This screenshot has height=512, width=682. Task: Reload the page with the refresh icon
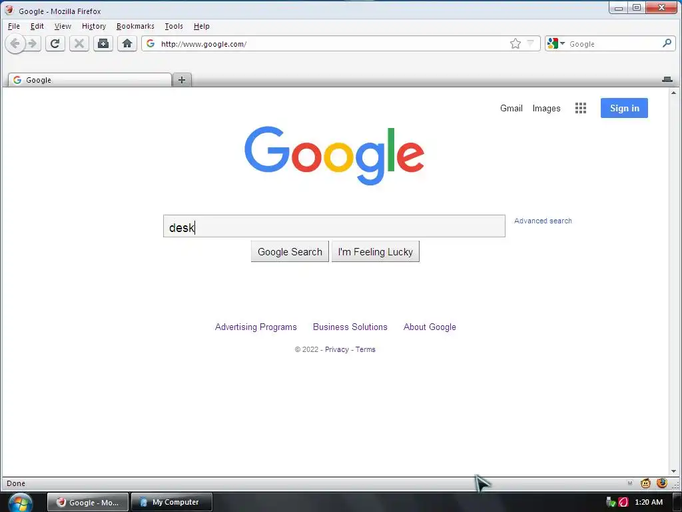(x=55, y=43)
